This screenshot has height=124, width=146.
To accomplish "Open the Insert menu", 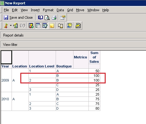I will pyautogui.click(x=35, y=10).
